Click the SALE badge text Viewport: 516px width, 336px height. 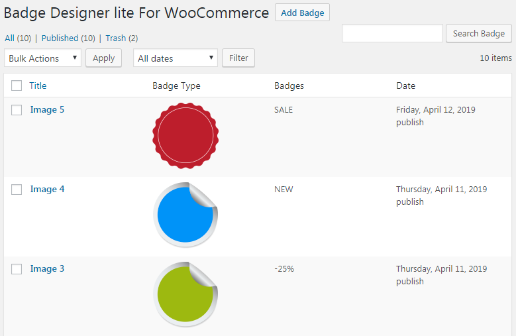tap(284, 109)
